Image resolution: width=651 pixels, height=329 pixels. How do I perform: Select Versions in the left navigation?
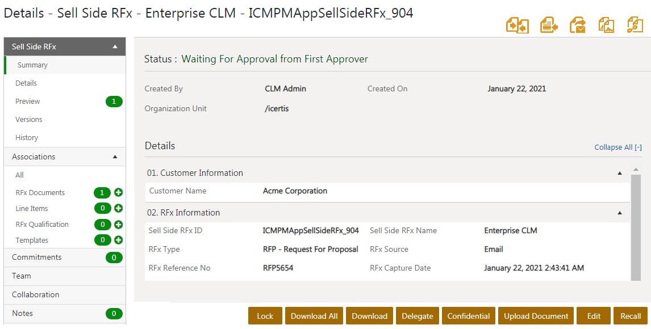(29, 120)
